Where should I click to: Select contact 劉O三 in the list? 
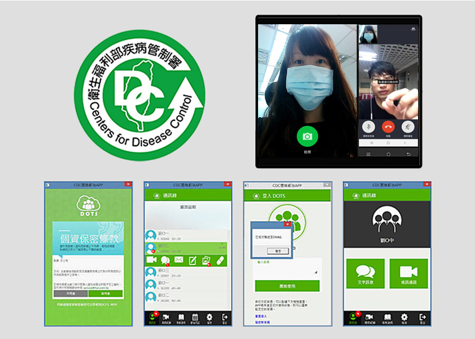186,273
